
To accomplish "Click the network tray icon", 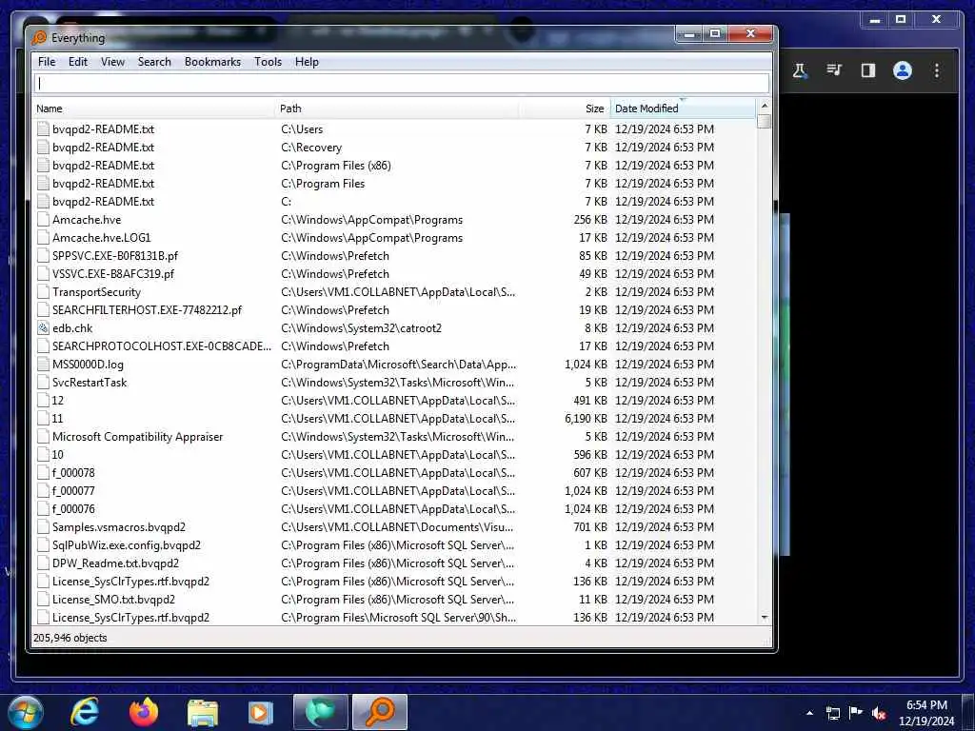I will click(832, 713).
